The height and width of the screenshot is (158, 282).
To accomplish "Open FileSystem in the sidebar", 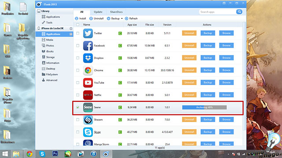I will [50, 74].
